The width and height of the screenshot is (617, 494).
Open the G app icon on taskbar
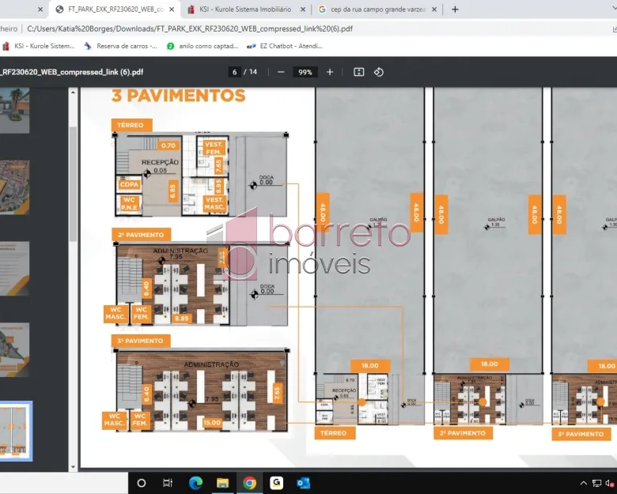(276, 483)
